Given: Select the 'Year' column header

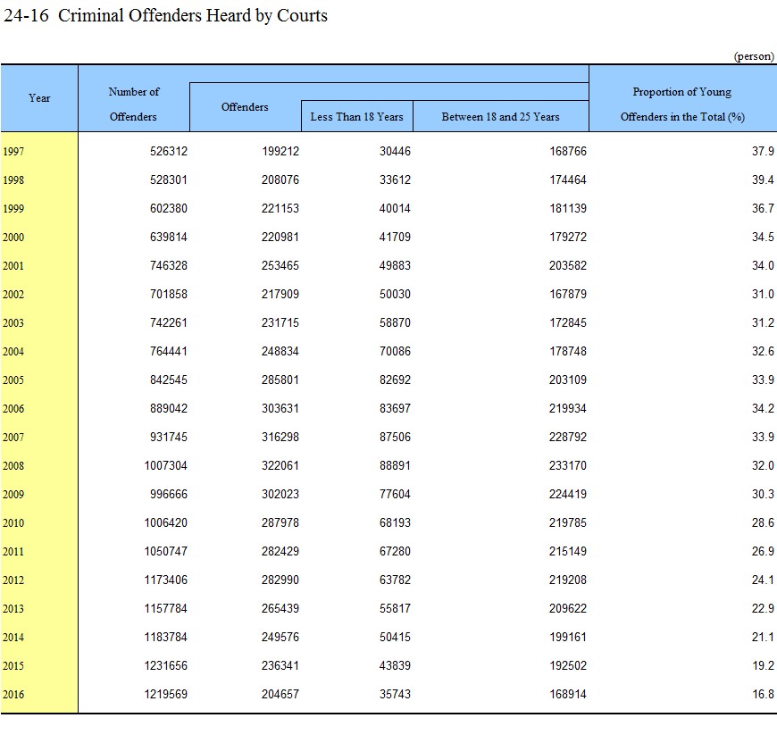Looking at the screenshot, I should pos(39,98).
